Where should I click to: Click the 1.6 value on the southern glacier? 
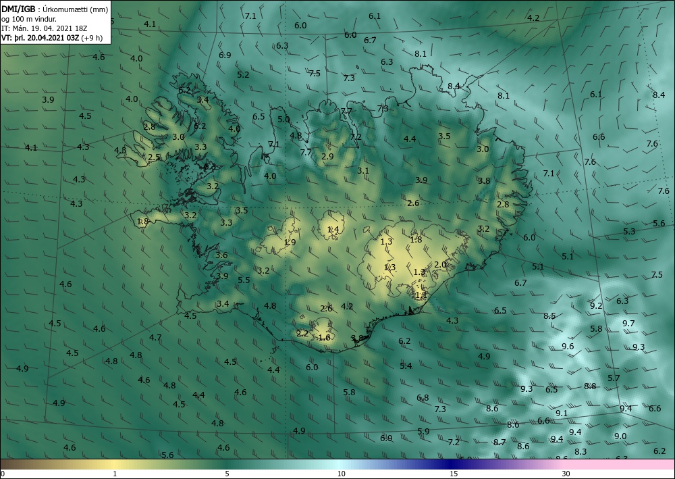pos(324,337)
